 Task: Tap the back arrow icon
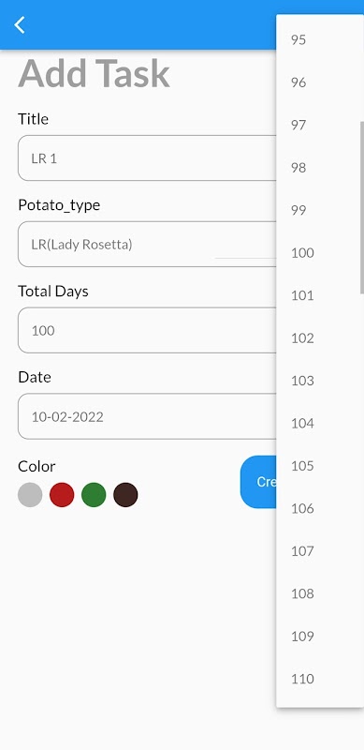click(x=19, y=25)
